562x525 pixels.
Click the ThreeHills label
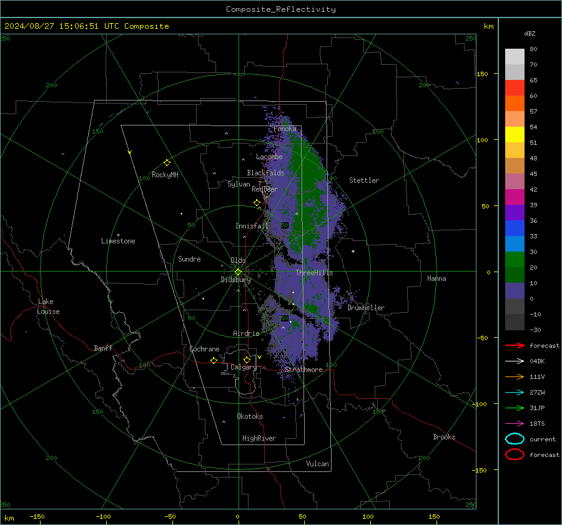coord(314,273)
